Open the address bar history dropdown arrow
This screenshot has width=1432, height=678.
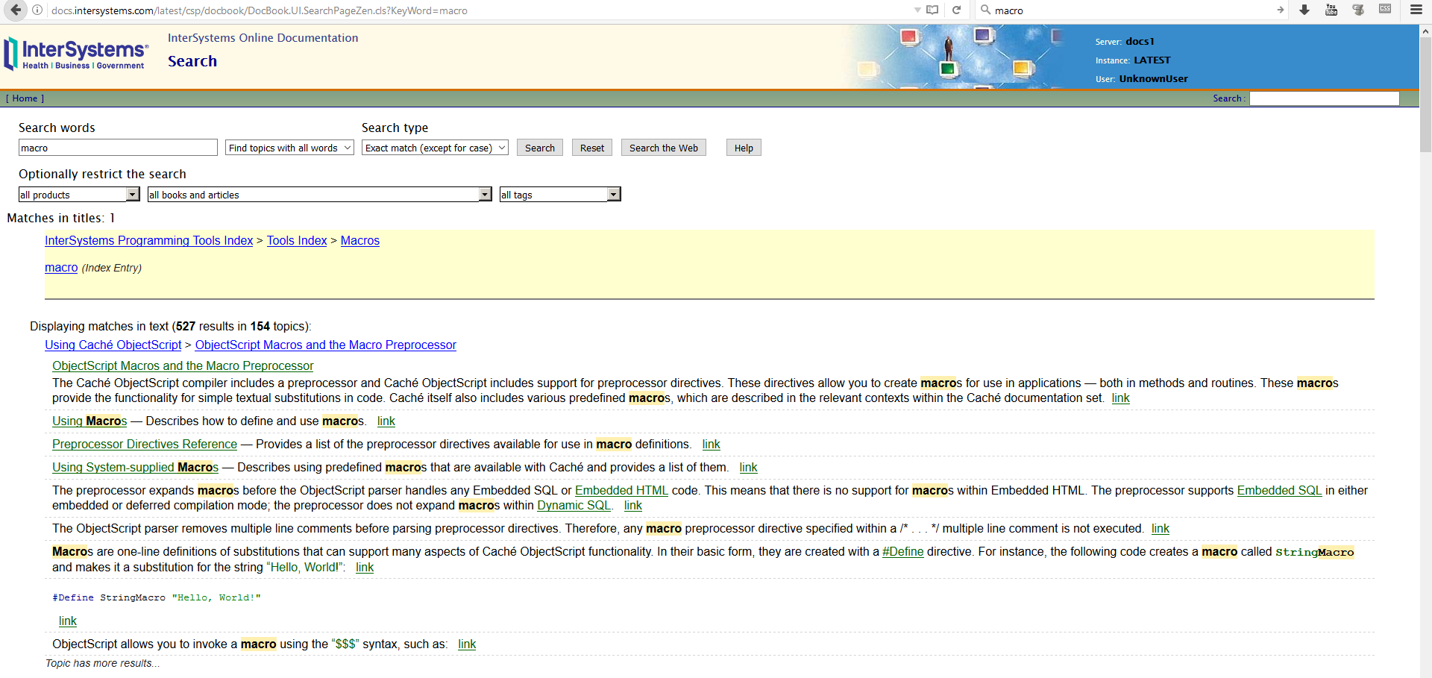coord(917,10)
